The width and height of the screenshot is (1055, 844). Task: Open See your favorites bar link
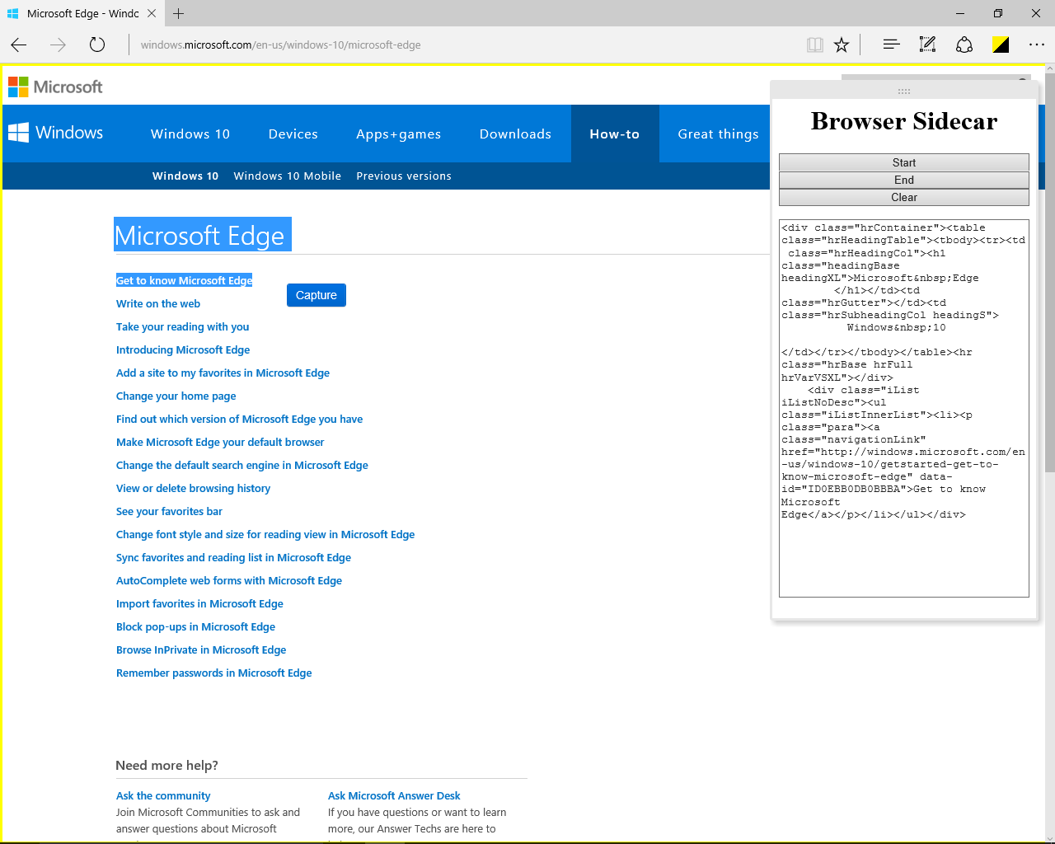coord(169,511)
